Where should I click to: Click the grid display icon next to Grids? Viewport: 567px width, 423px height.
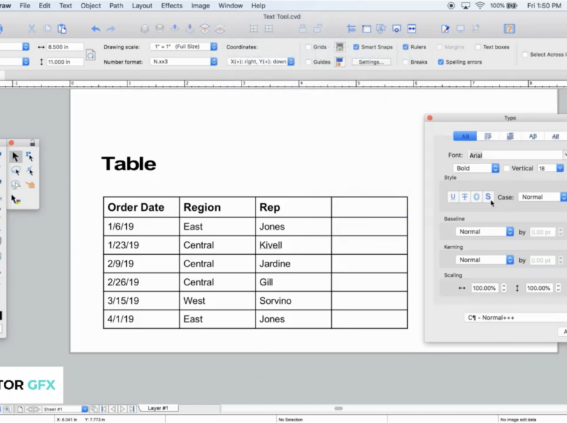(340, 47)
